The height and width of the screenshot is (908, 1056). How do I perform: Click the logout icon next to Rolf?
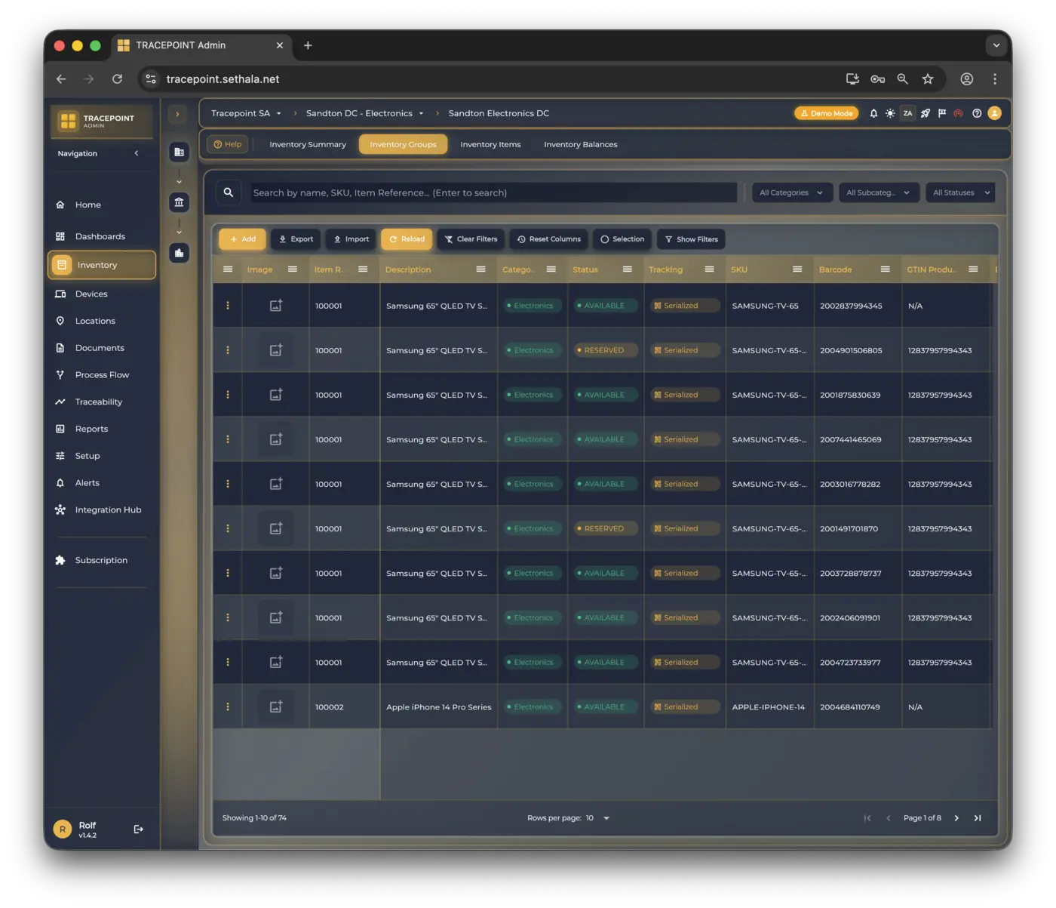click(139, 828)
